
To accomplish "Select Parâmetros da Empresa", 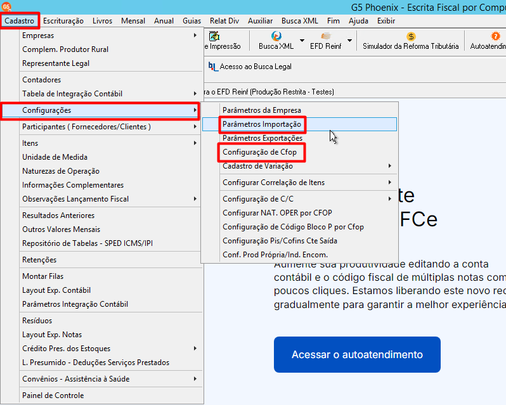I will pyautogui.click(x=299, y=110).
